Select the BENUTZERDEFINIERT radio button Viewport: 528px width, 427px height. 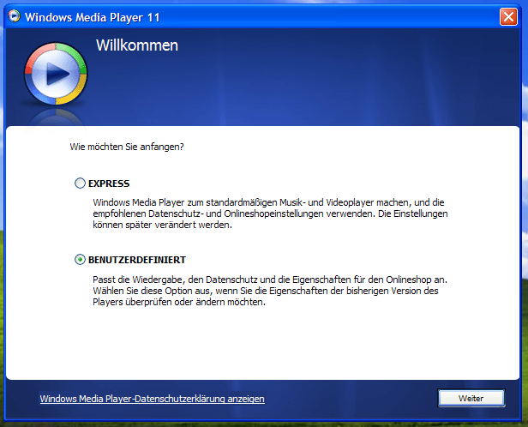80,260
